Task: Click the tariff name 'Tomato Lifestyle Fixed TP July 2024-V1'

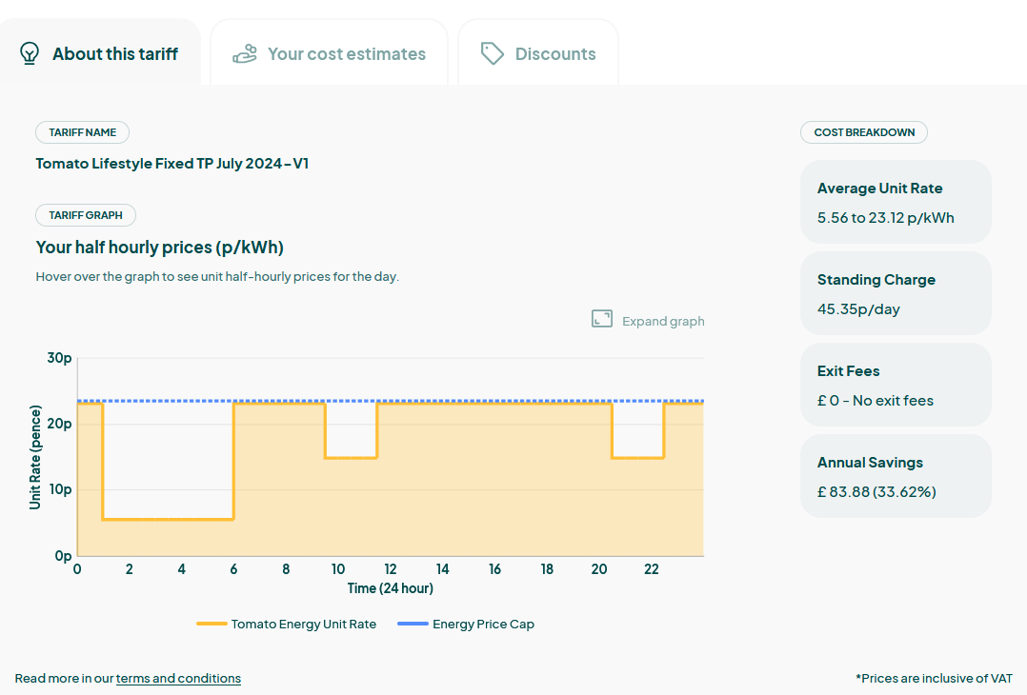Action: pyautogui.click(x=172, y=164)
